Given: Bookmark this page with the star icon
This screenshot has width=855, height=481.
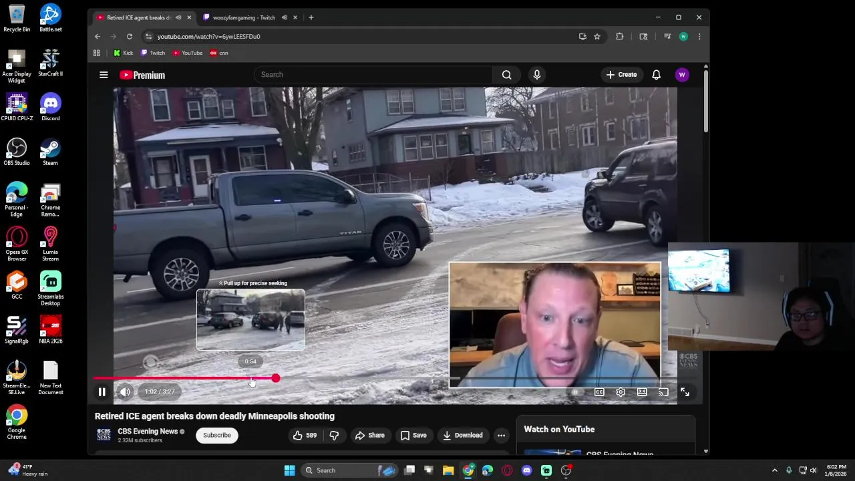Looking at the screenshot, I should [x=597, y=37].
